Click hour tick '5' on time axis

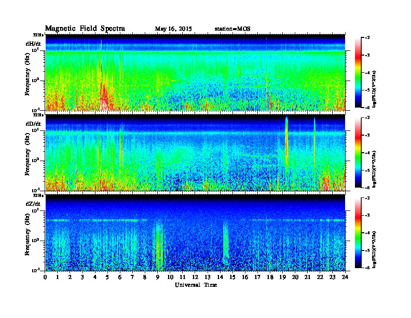pyautogui.click(x=107, y=277)
